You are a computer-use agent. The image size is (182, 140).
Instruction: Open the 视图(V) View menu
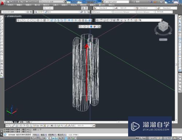coord(28,5)
